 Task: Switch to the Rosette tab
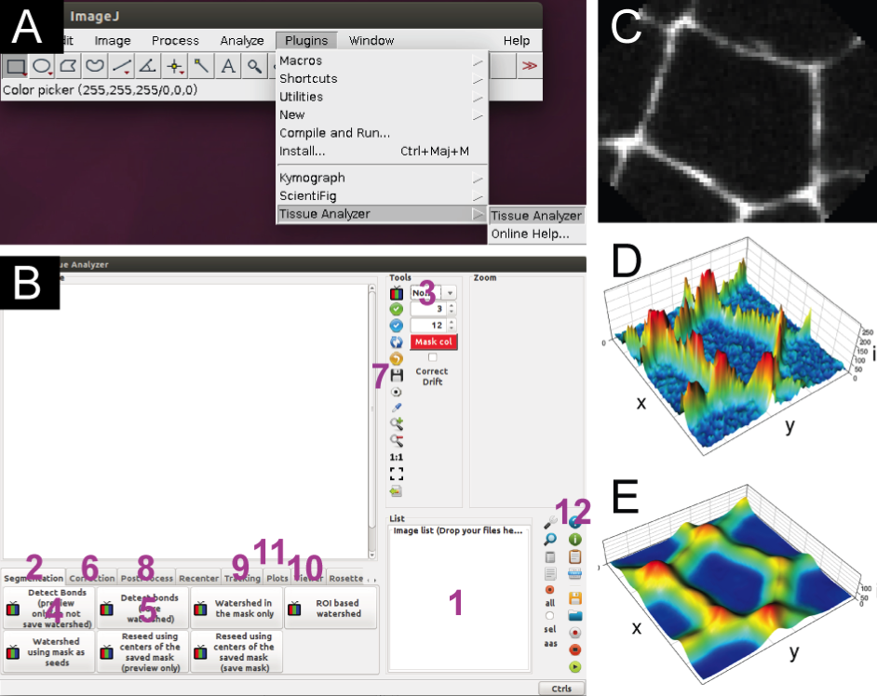[345, 578]
